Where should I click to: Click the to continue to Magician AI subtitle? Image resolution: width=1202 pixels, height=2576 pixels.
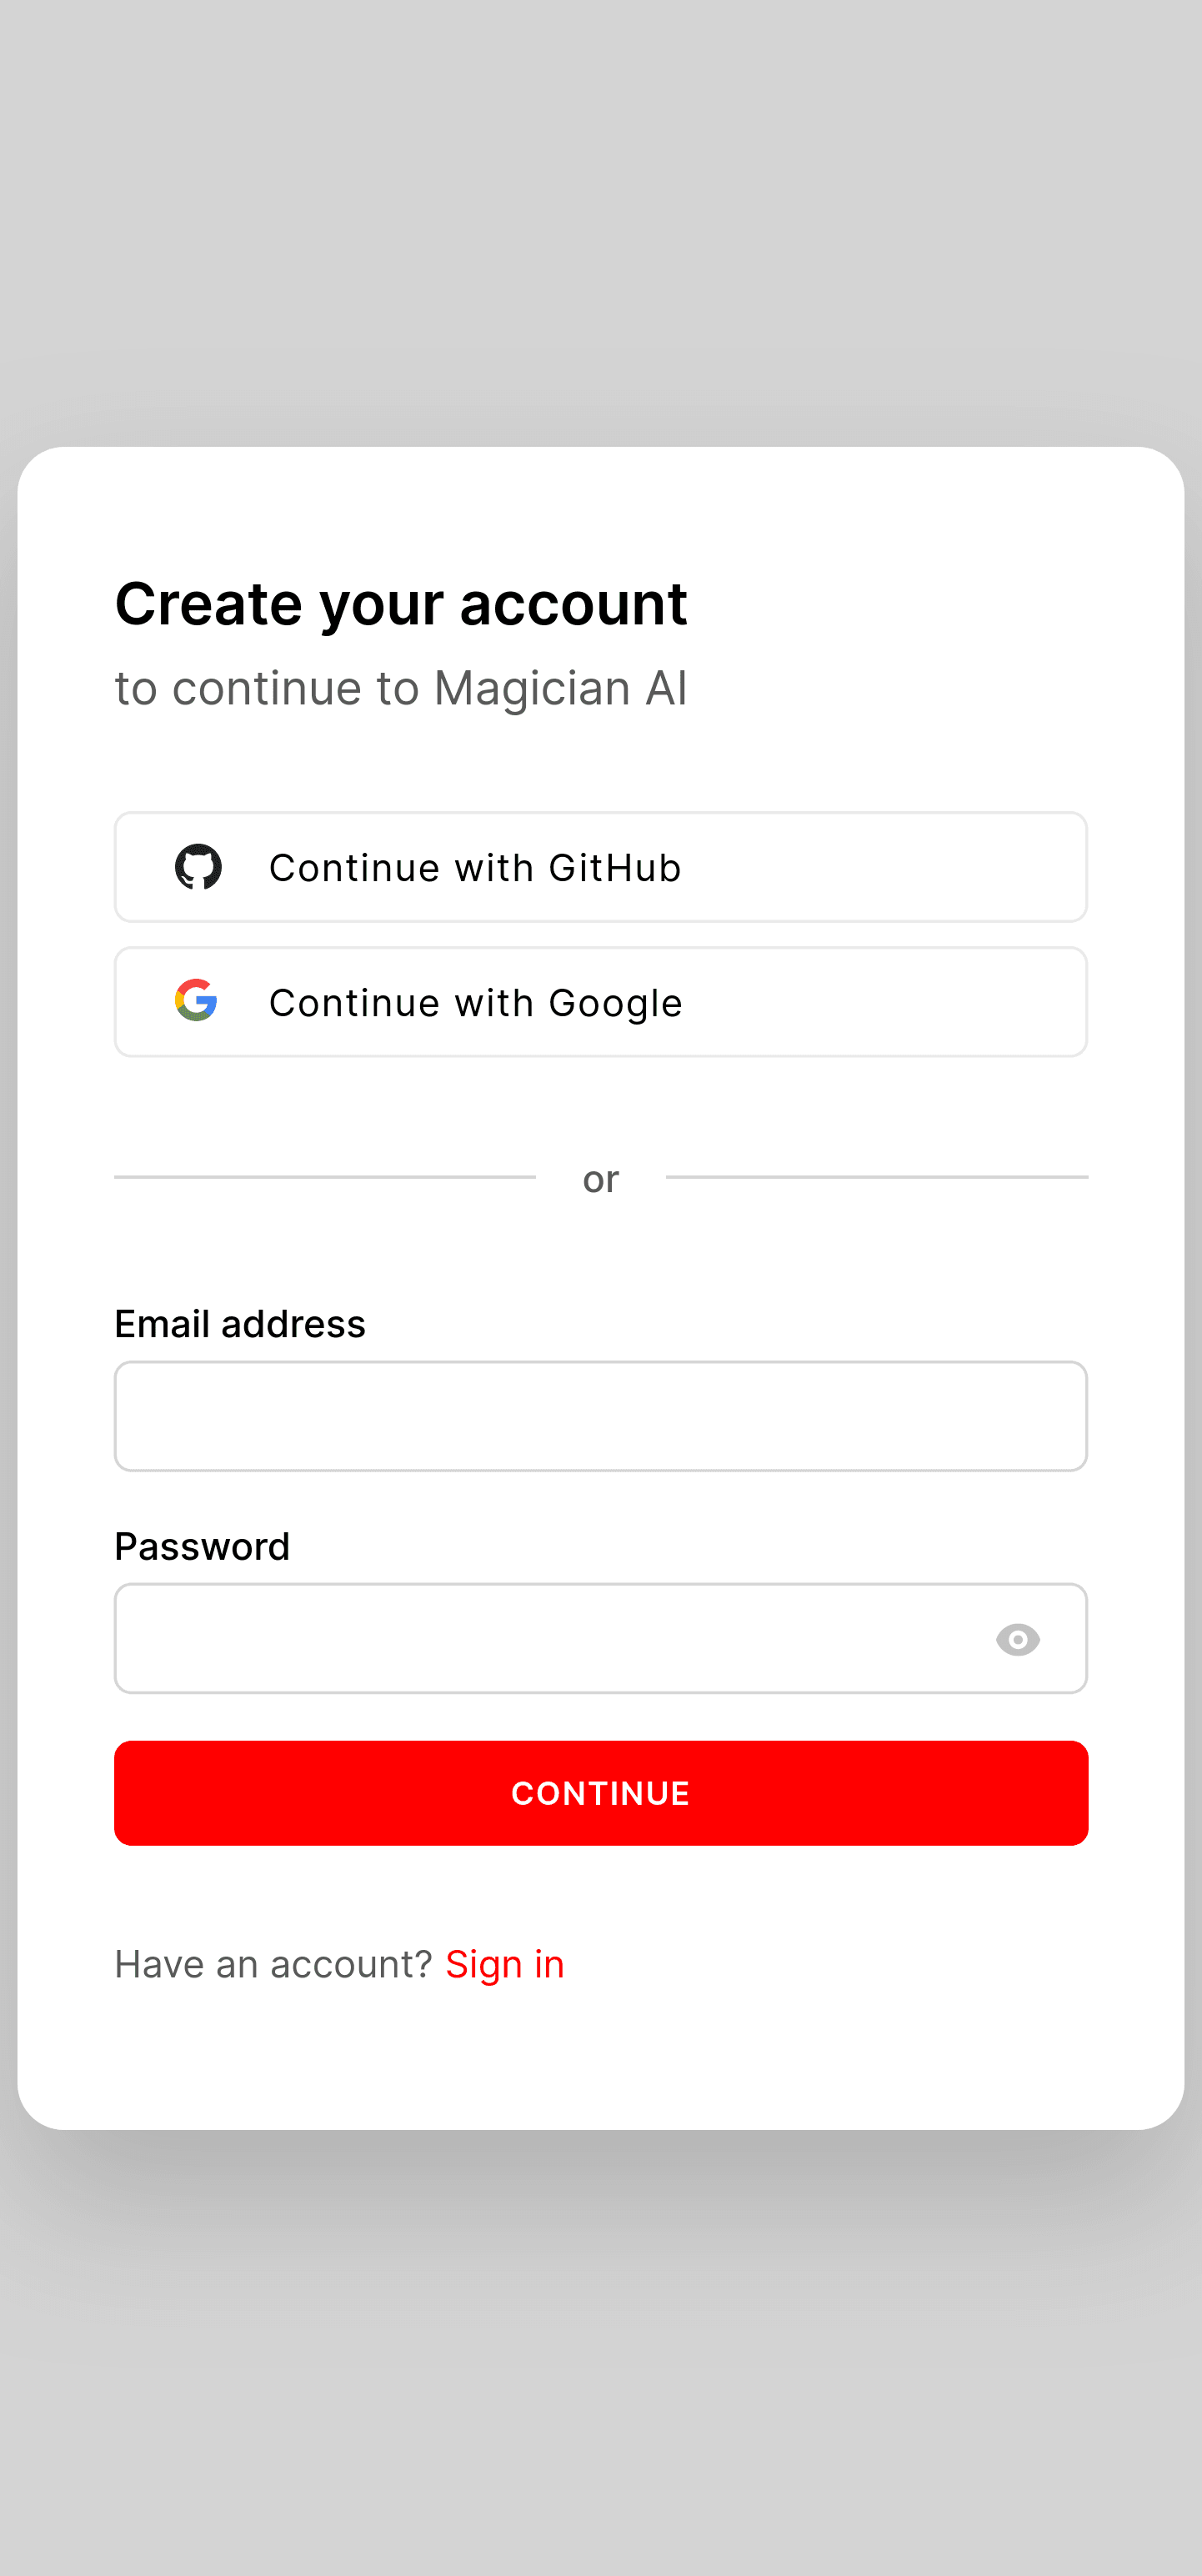401,688
